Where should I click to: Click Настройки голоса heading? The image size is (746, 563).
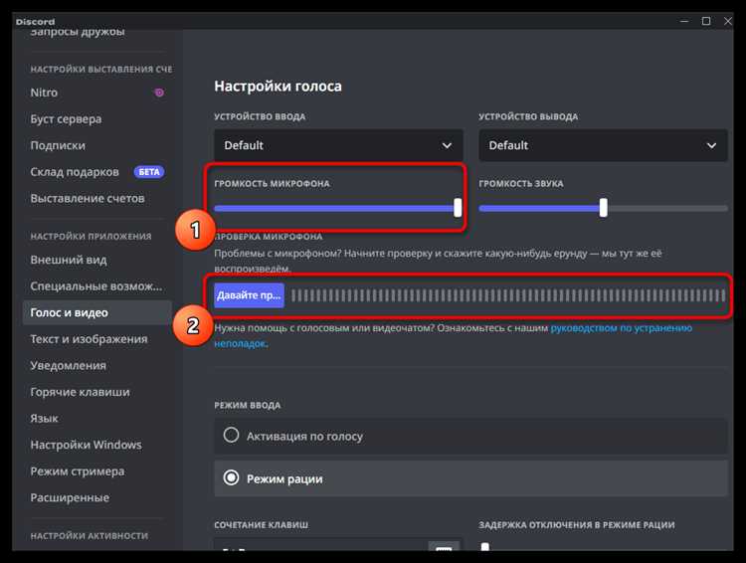[x=278, y=87]
